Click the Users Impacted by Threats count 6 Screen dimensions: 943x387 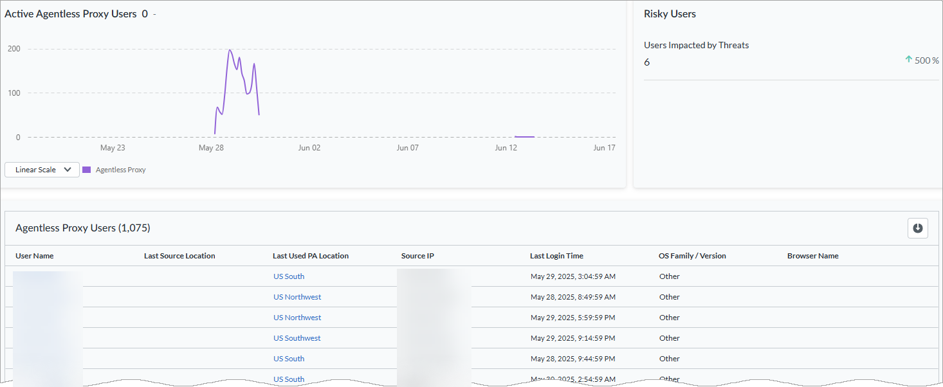click(647, 62)
